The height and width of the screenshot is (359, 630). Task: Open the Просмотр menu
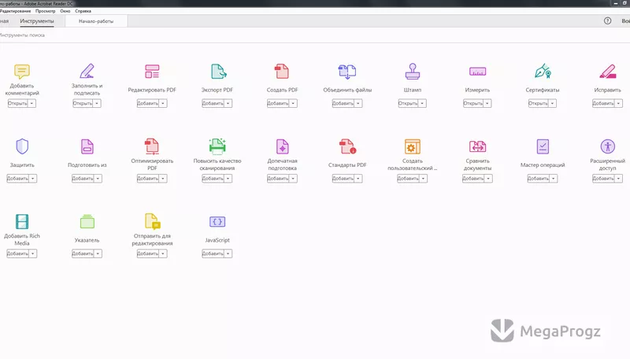click(46, 11)
